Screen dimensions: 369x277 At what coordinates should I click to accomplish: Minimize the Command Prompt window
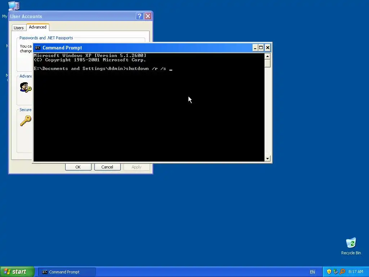coord(255,48)
